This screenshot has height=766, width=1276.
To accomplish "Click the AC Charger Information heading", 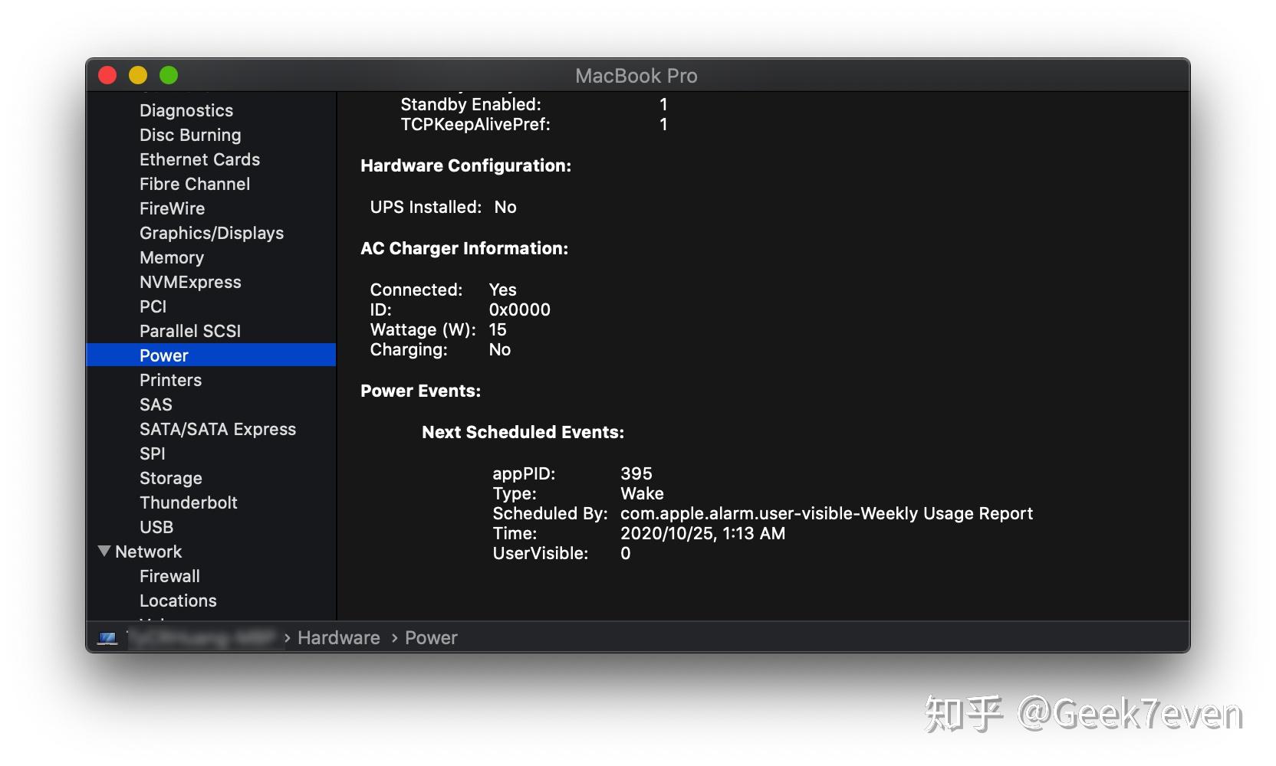I will [x=464, y=248].
